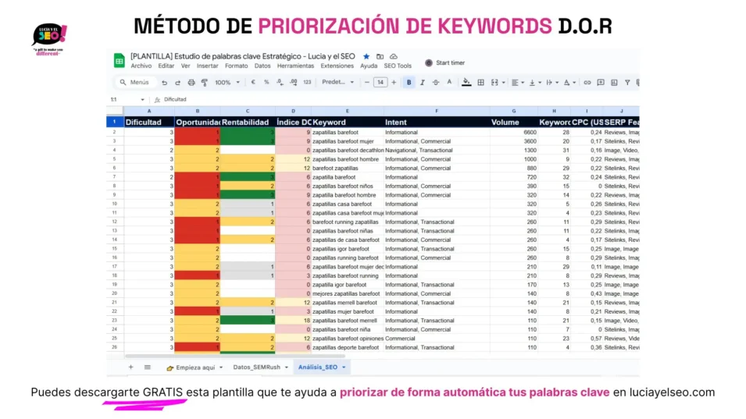Click the Menús search box
This screenshot has height=419, width=746.
135,82
